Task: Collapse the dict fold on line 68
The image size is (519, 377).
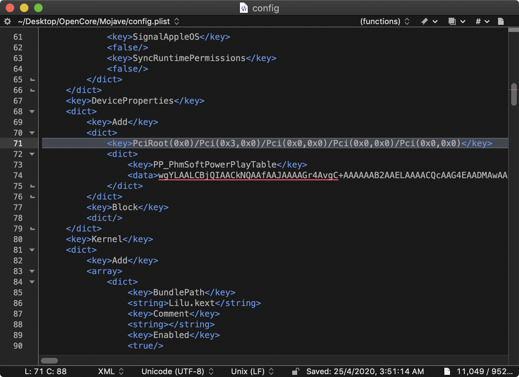Action: tap(32, 111)
